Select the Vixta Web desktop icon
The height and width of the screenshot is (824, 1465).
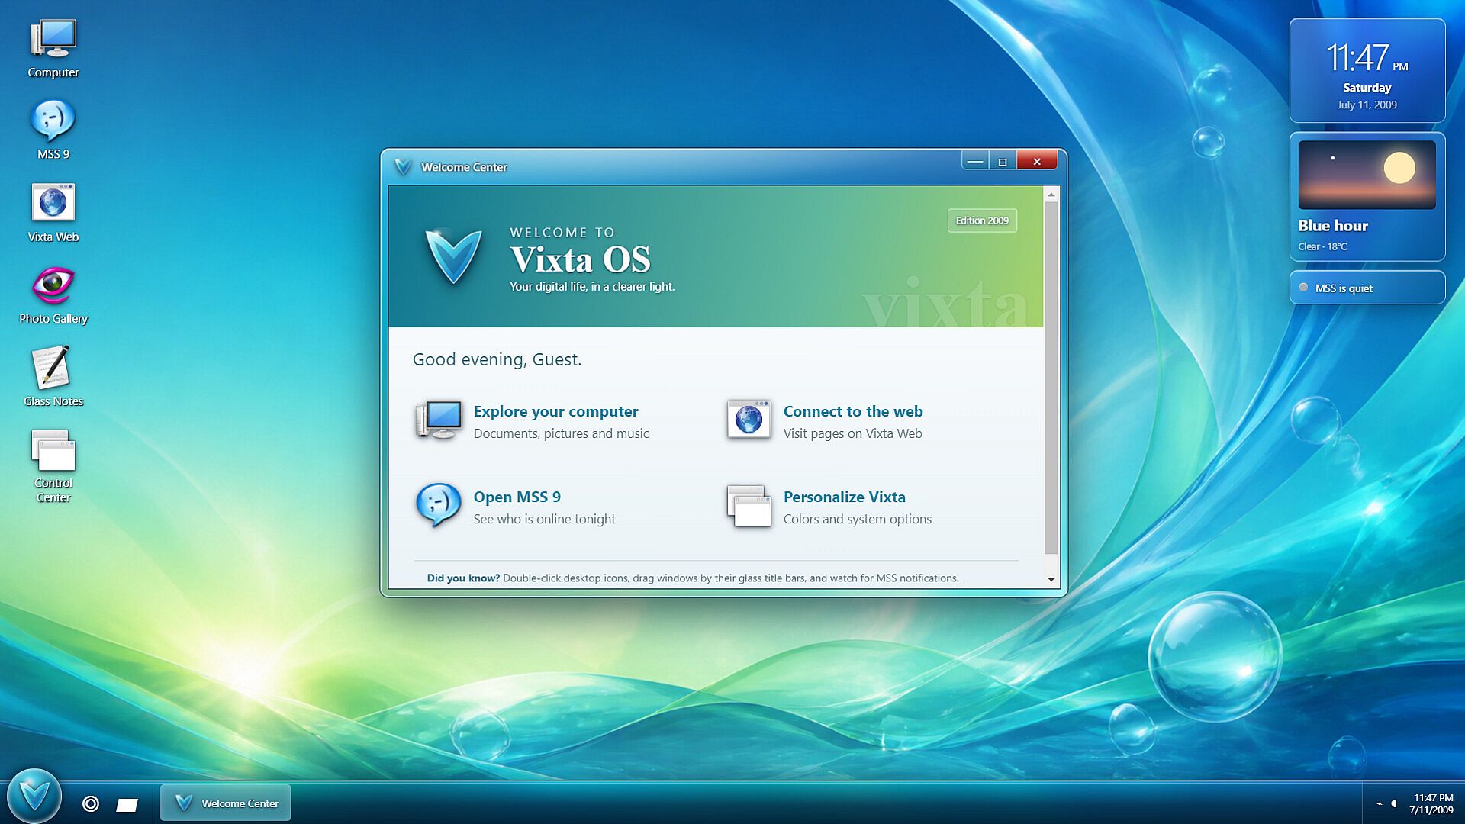tap(53, 212)
